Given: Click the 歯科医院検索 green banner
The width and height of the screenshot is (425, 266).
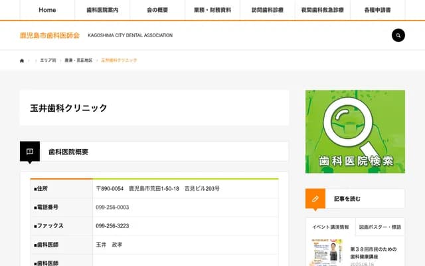Looking at the screenshot, I should (355, 132).
